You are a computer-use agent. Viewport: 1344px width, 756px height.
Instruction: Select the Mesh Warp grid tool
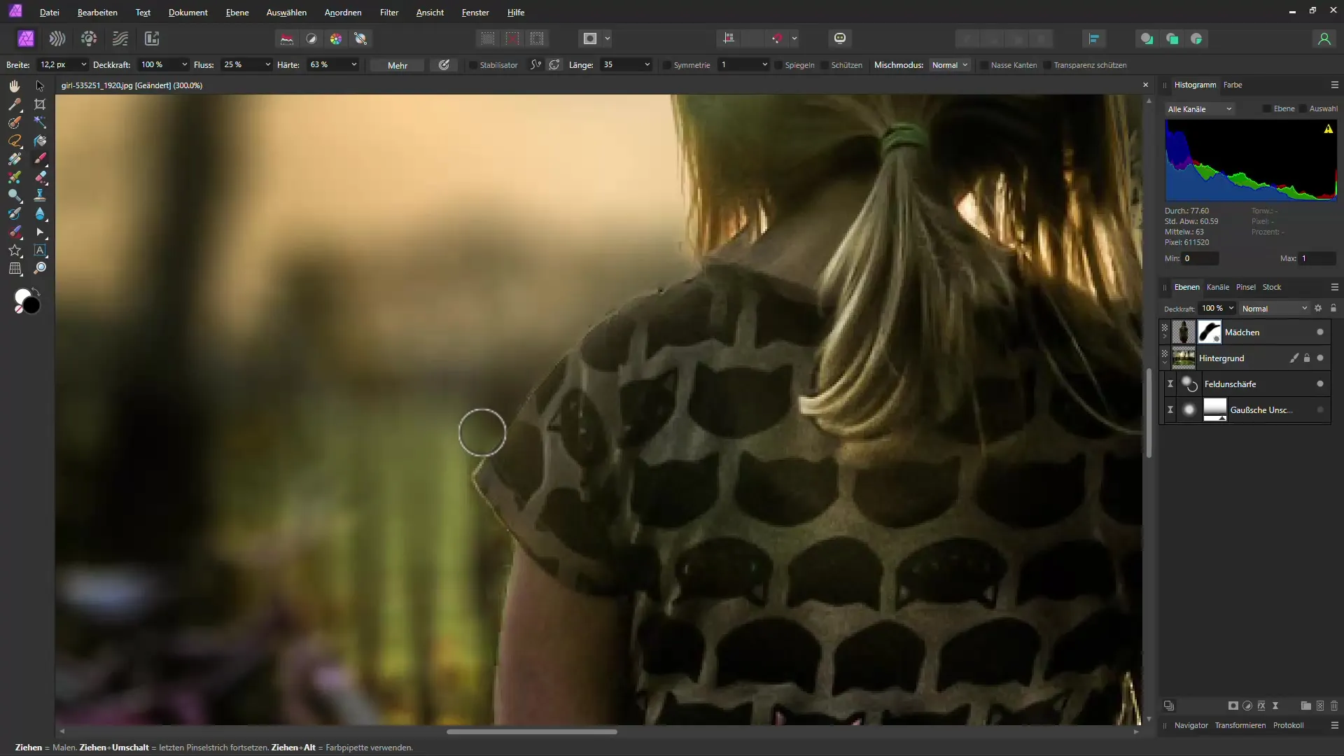(x=14, y=268)
